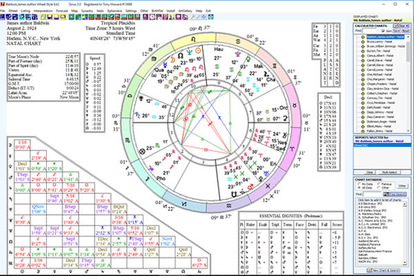The image size is (414, 276).
Task: Click the Sun glyph in the wheel's tenth house
Action: [198, 50]
